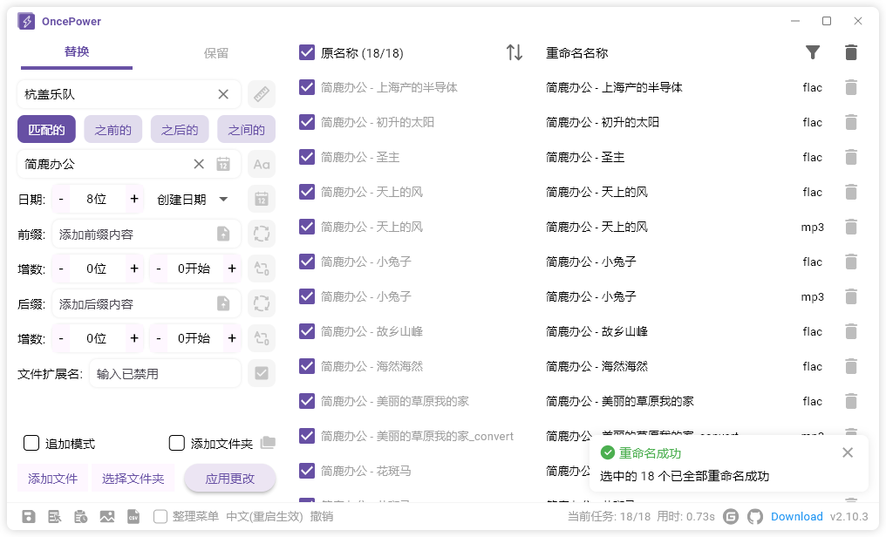Uncheck the 简鹿办公 - 圣主 row checkbox
Image resolution: width=886 pixels, height=537 pixels.
tap(307, 157)
